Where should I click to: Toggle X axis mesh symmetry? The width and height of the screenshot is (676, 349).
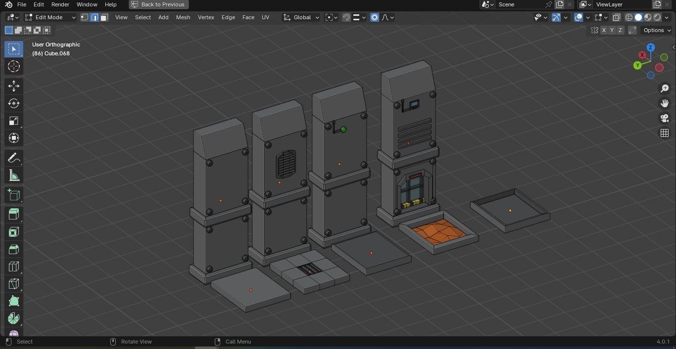pyautogui.click(x=604, y=30)
